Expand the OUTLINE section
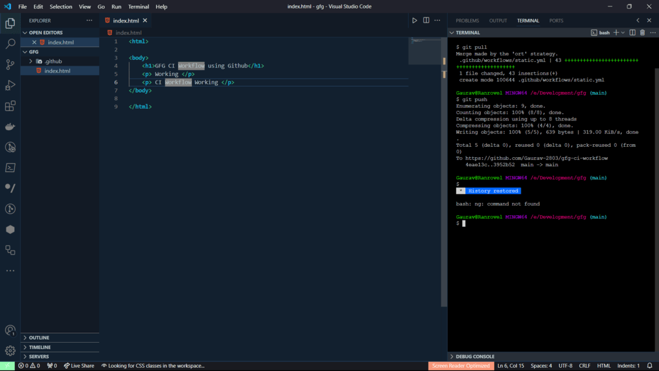The width and height of the screenshot is (659, 371). pos(39,338)
